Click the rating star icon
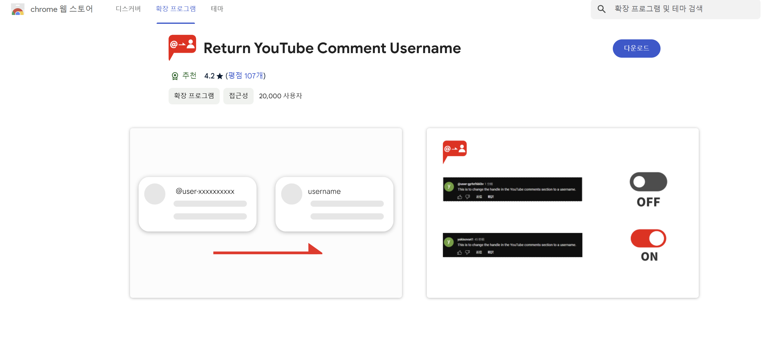The width and height of the screenshot is (767, 343). [220, 76]
